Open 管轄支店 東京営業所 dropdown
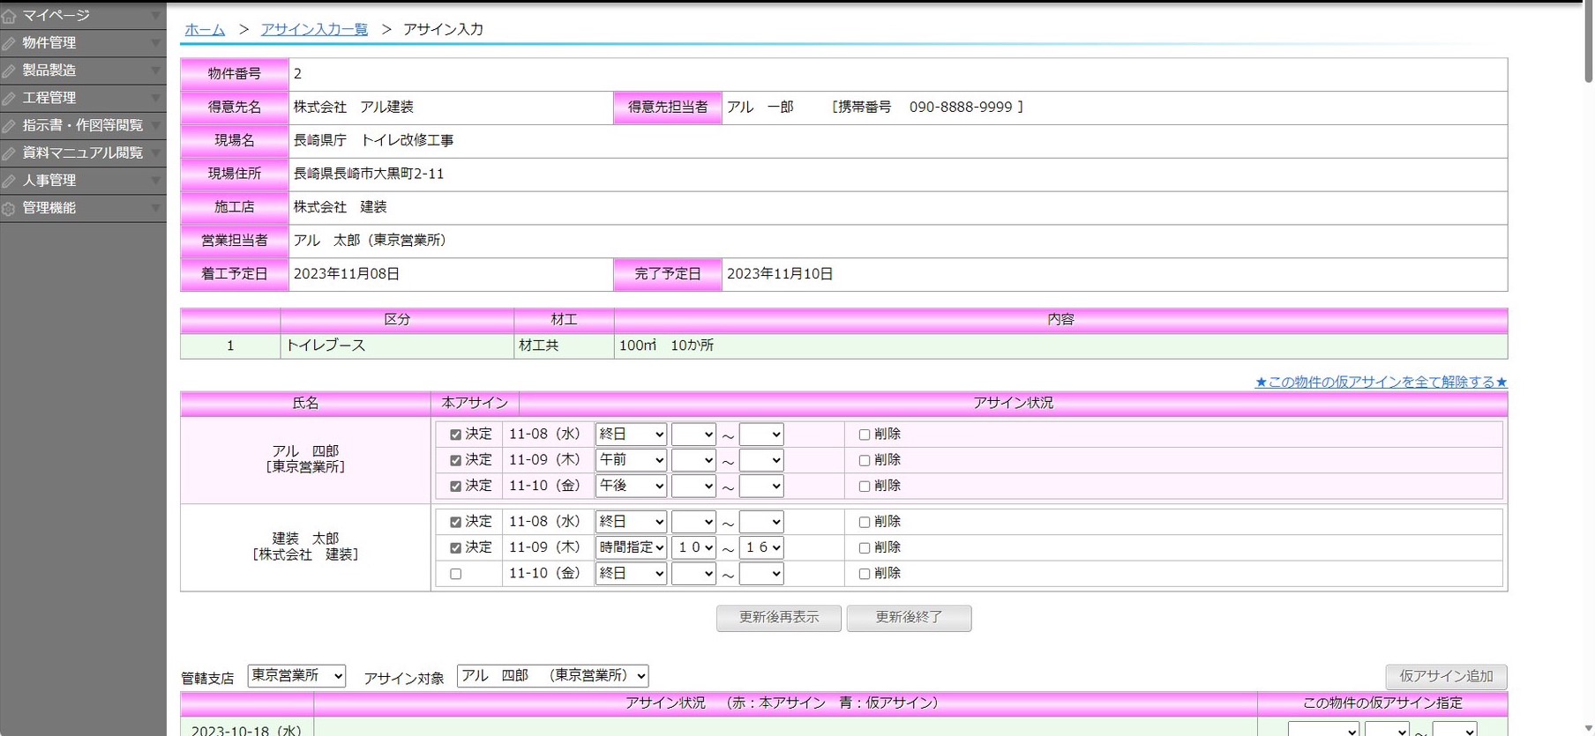Image resolution: width=1595 pixels, height=736 pixels. [x=296, y=675]
